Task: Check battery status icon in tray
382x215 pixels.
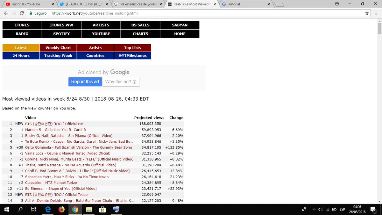Action: pos(334,209)
